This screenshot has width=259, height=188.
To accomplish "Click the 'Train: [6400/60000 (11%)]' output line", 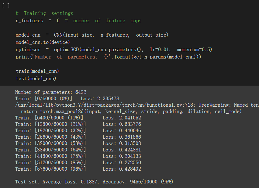I will click(49, 118).
